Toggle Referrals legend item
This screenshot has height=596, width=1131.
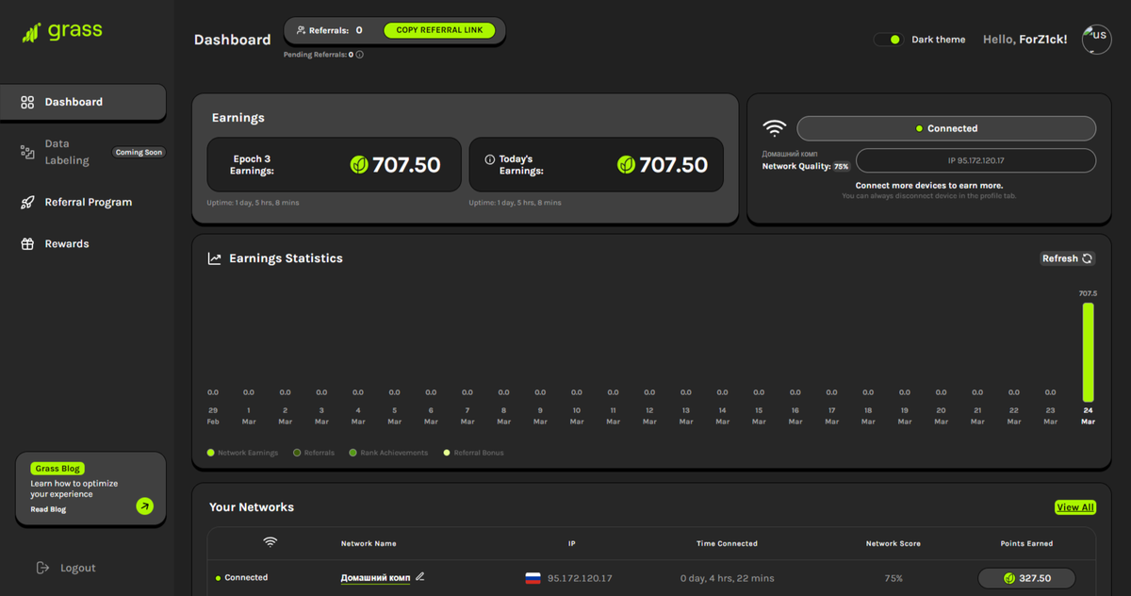pyautogui.click(x=314, y=453)
